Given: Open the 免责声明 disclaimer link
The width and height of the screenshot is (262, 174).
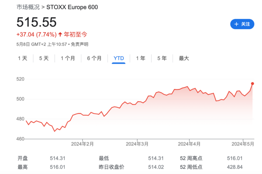Looking at the screenshot, I should [x=79, y=44].
